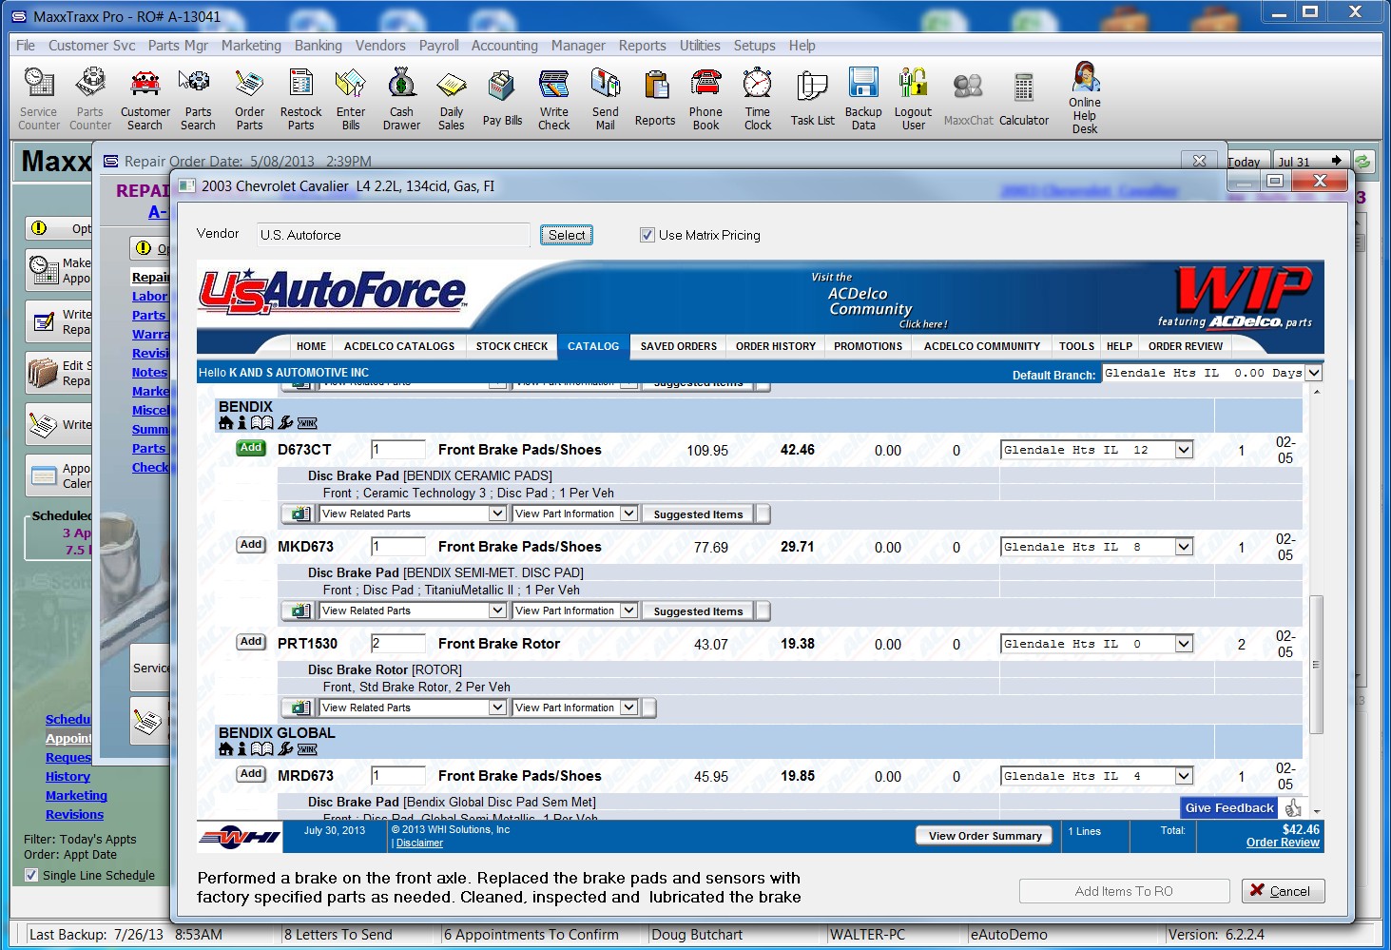The width and height of the screenshot is (1391, 950).
Task: View Daily Sales from the toolbar
Action: tap(452, 99)
